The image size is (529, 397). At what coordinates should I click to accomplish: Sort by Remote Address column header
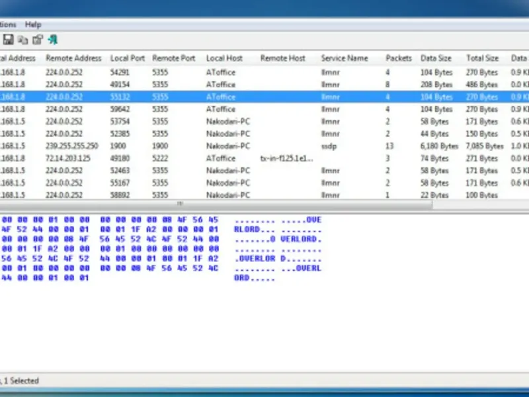point(73,58)
